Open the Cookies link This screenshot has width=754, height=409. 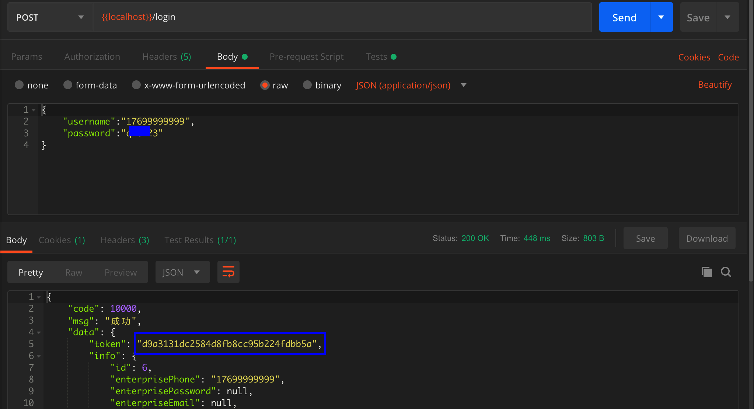[694, 57]
